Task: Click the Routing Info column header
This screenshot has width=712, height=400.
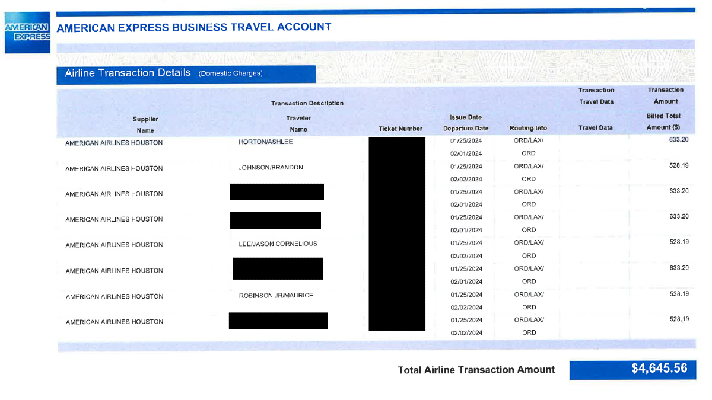Action: coord(528,128)
